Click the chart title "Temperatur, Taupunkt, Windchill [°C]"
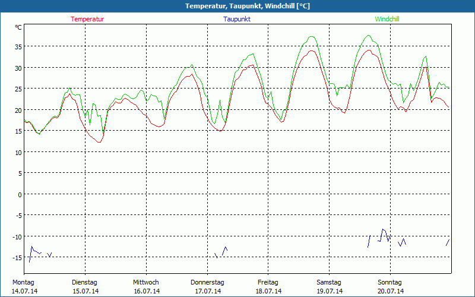The image size is (475, 297). (x=248, y=6)
